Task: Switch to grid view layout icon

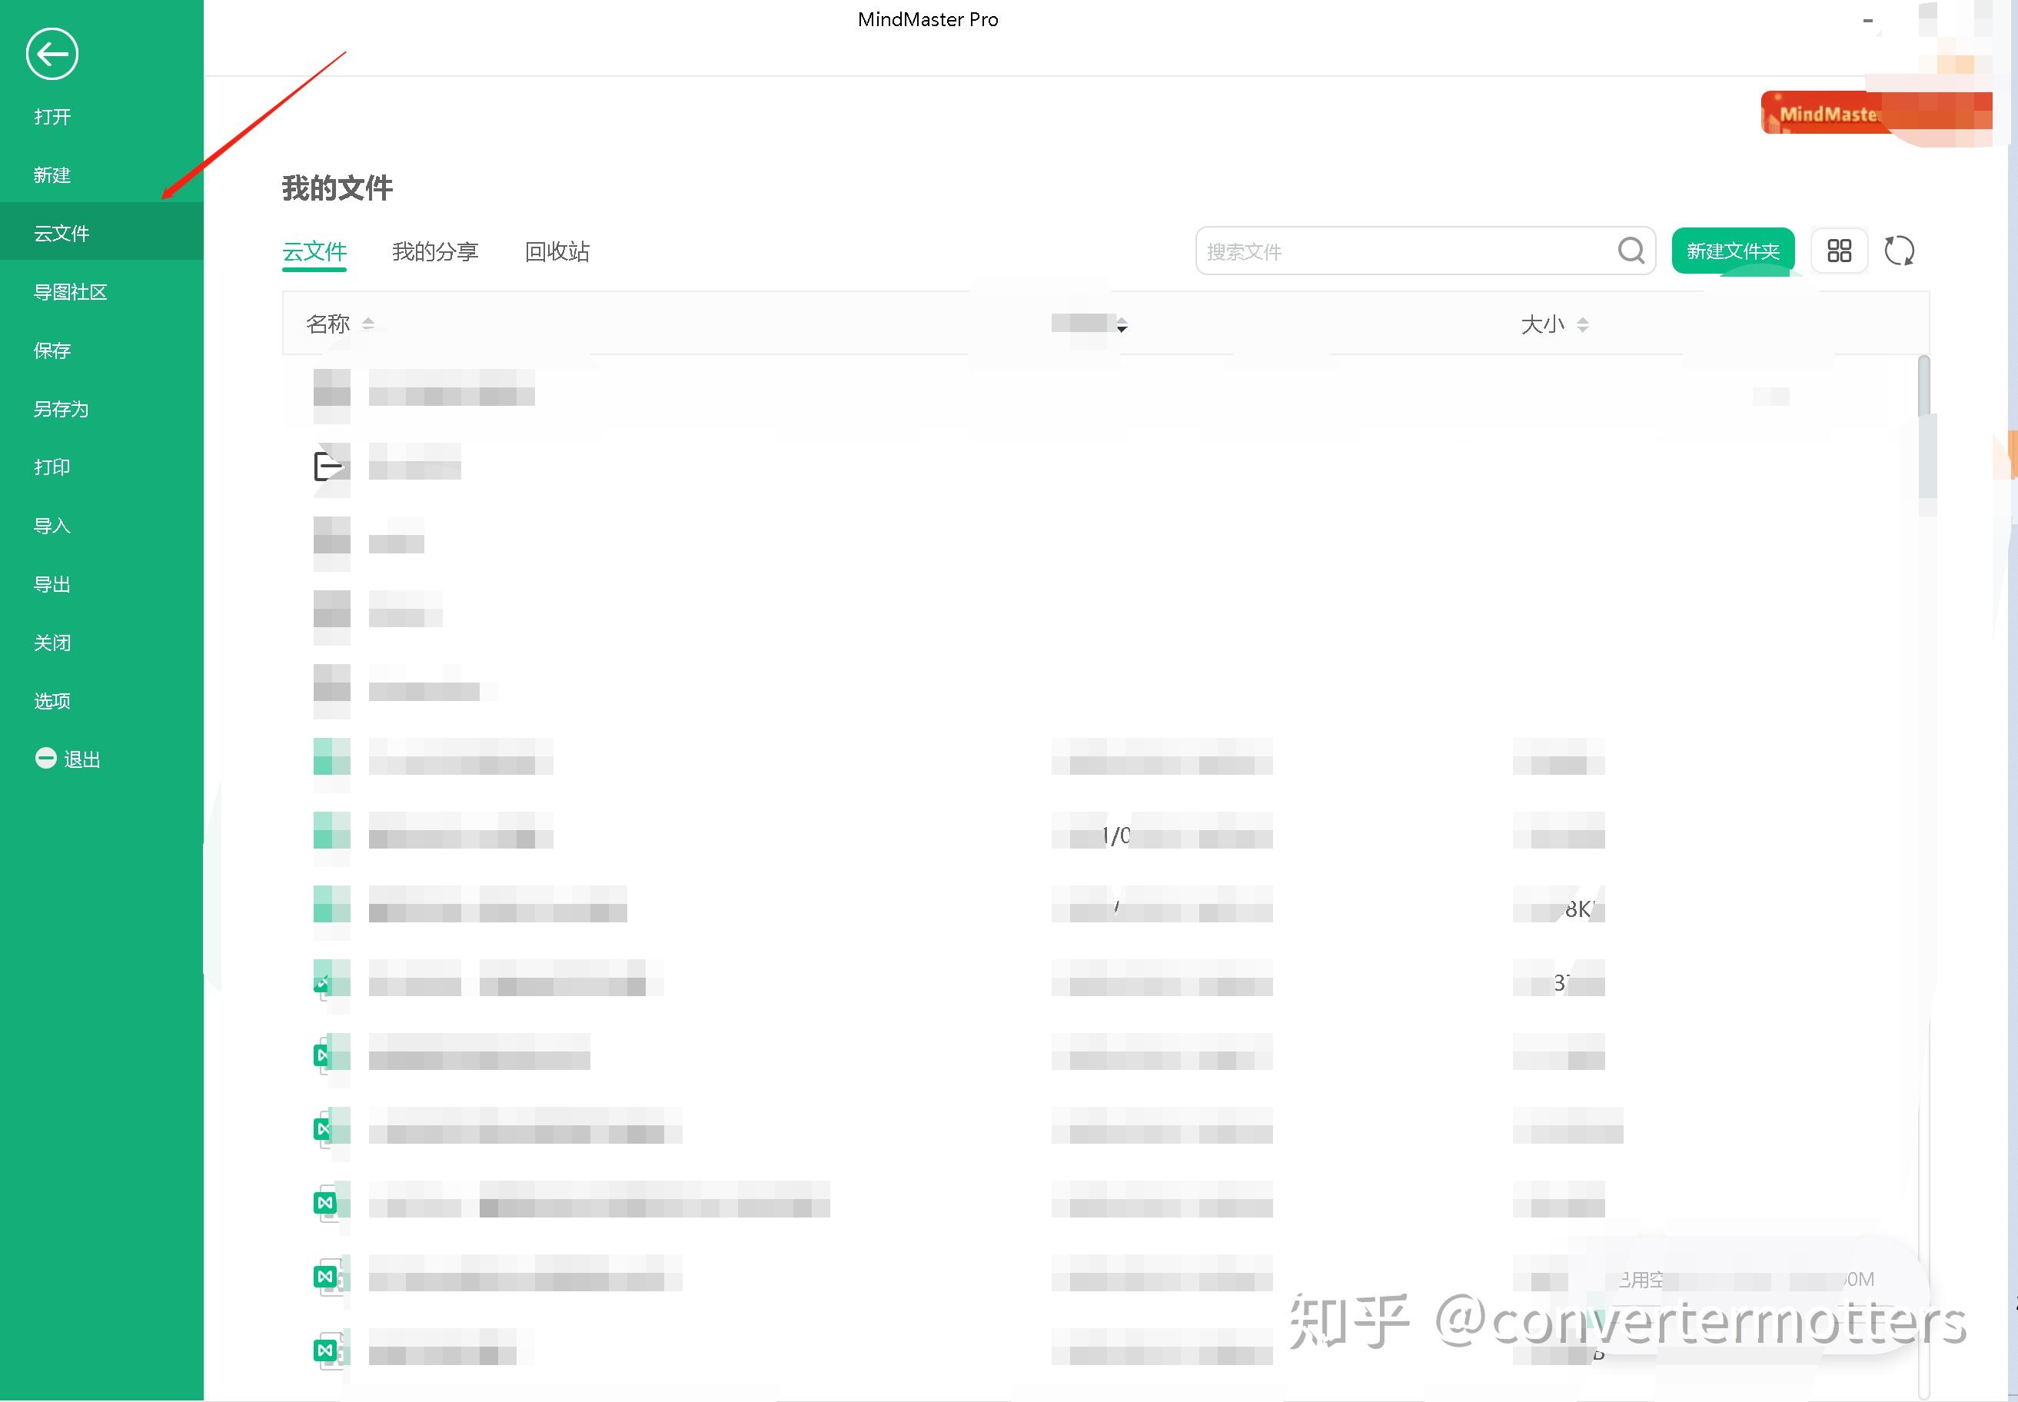Action: pyautogui.click(x=1839, y=251)
